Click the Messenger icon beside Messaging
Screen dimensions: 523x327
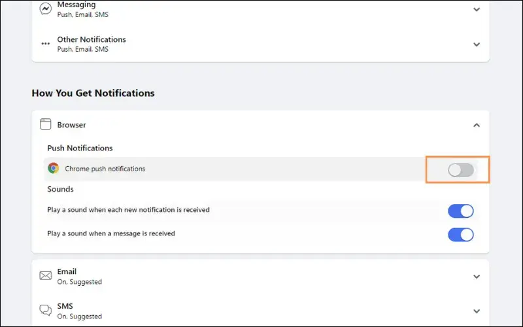[45, 9]
